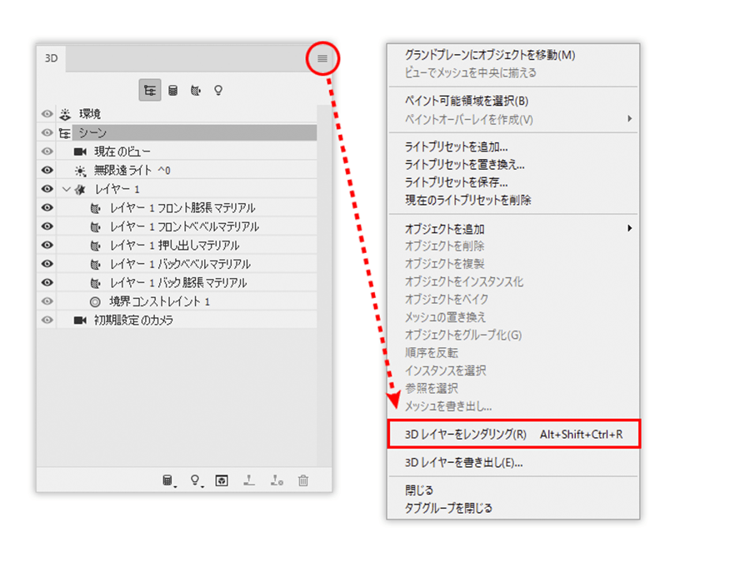This screenshot has height=562, width=750.
Task: Choose グランドプレーンにオブジェクトを移動
Action: (513, 55)
